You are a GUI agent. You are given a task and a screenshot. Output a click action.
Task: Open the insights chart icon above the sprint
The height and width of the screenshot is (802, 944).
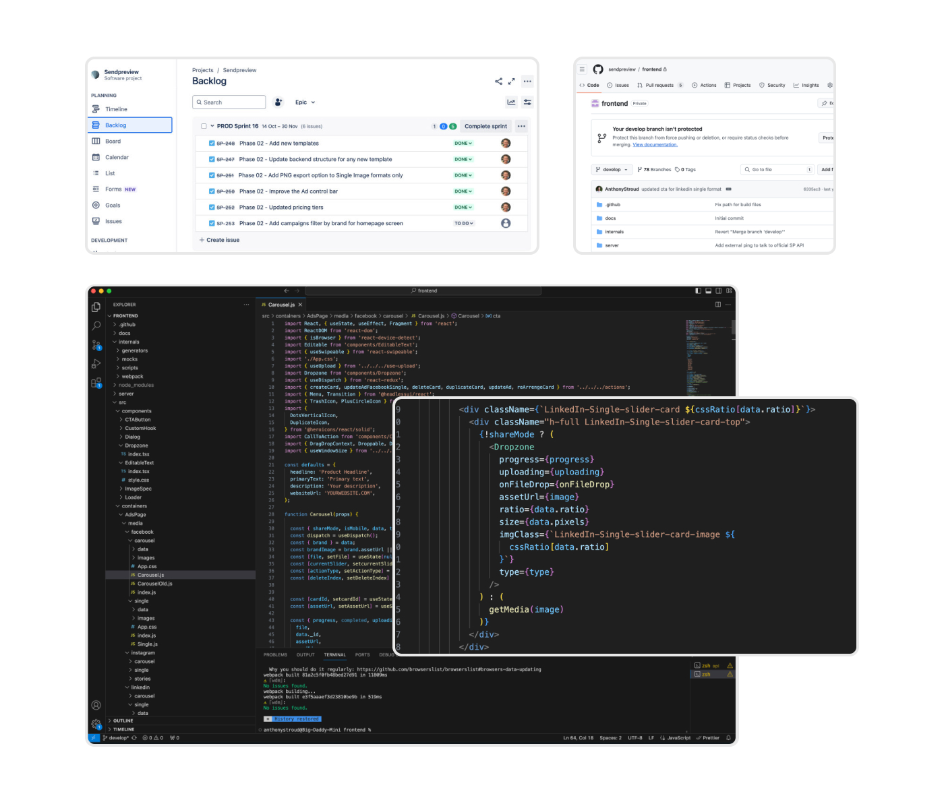(x=511, y=102)
